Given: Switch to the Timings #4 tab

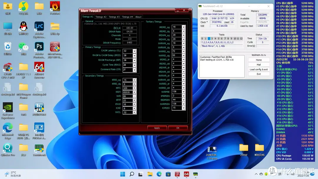Looking at the screenshot, I should [x=127, y=17].
